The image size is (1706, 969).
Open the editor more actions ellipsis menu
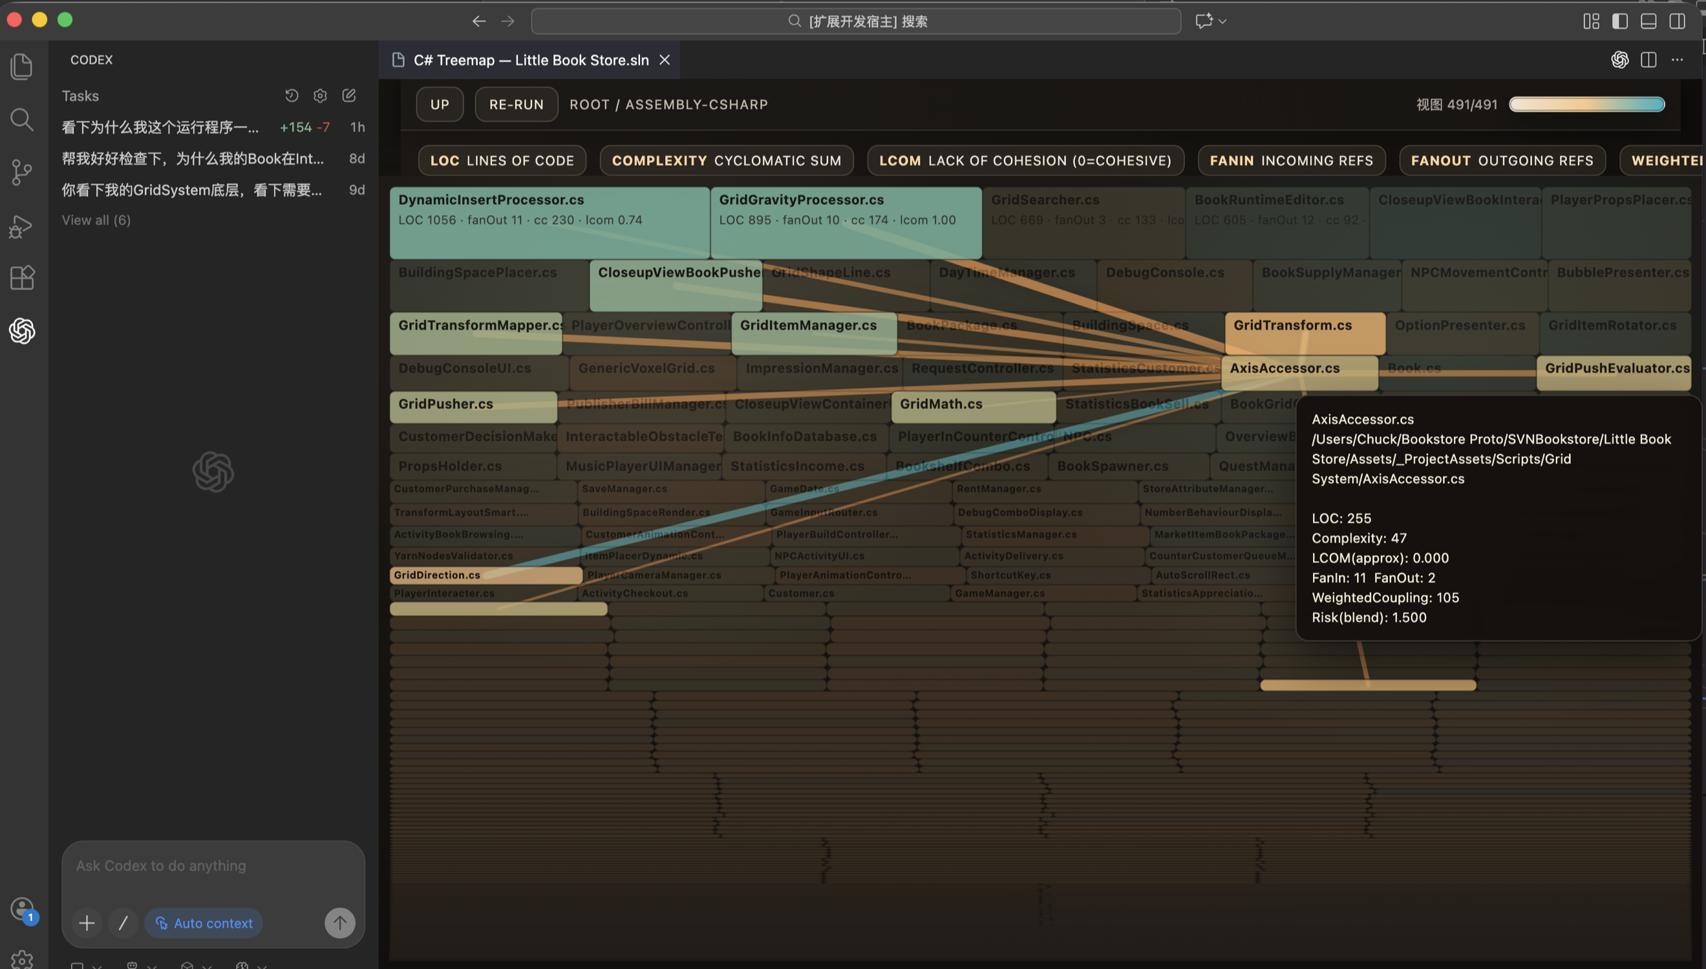(1677, 60)
